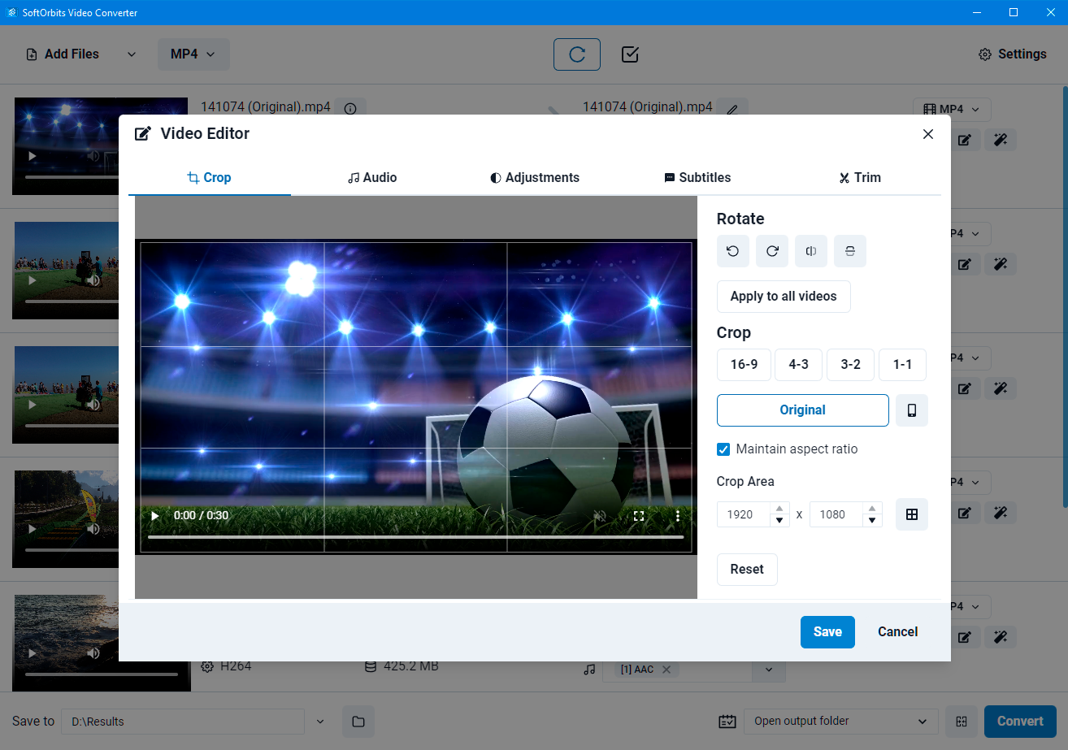Switch to the Audio tab
Viewport: 1068px width, 750px height.
[372, 177]
